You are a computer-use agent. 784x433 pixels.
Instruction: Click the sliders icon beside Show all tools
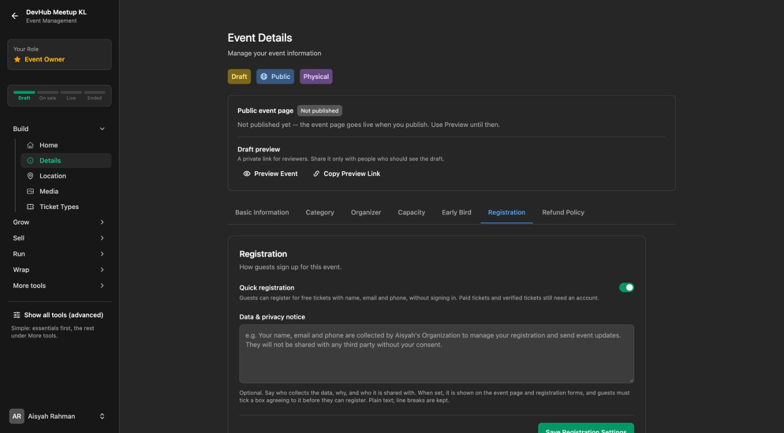(x=17, y=315)
